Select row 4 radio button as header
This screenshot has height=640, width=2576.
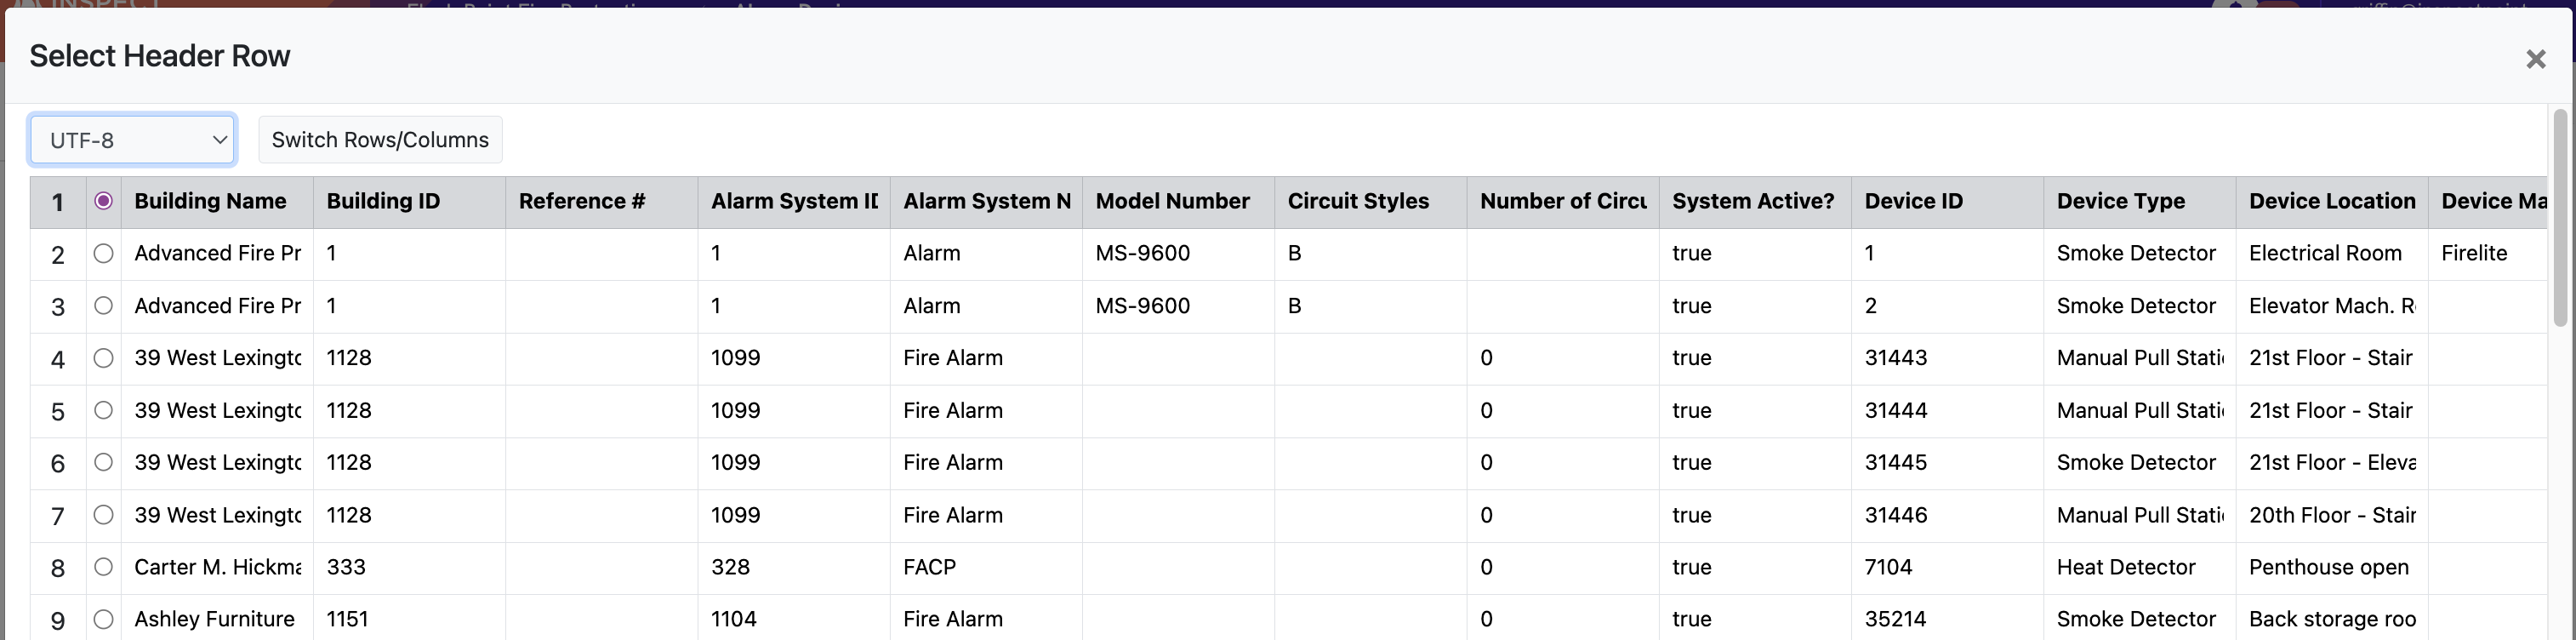coord(103,358)
